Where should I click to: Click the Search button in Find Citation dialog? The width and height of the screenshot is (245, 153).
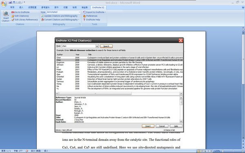[x=106, y=46]
